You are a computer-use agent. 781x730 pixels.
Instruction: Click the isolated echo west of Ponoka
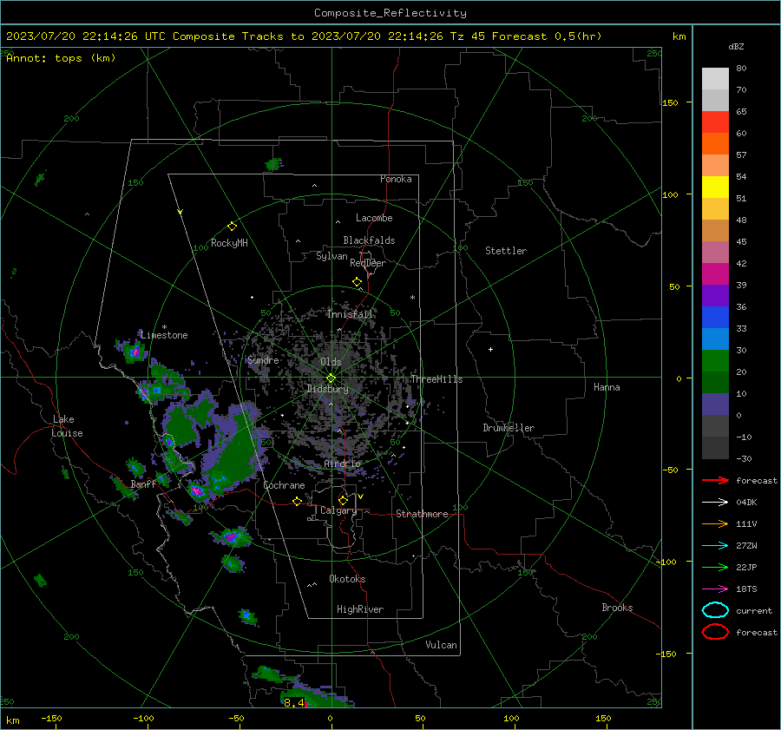pyautogui.click(x=274, y=163)
